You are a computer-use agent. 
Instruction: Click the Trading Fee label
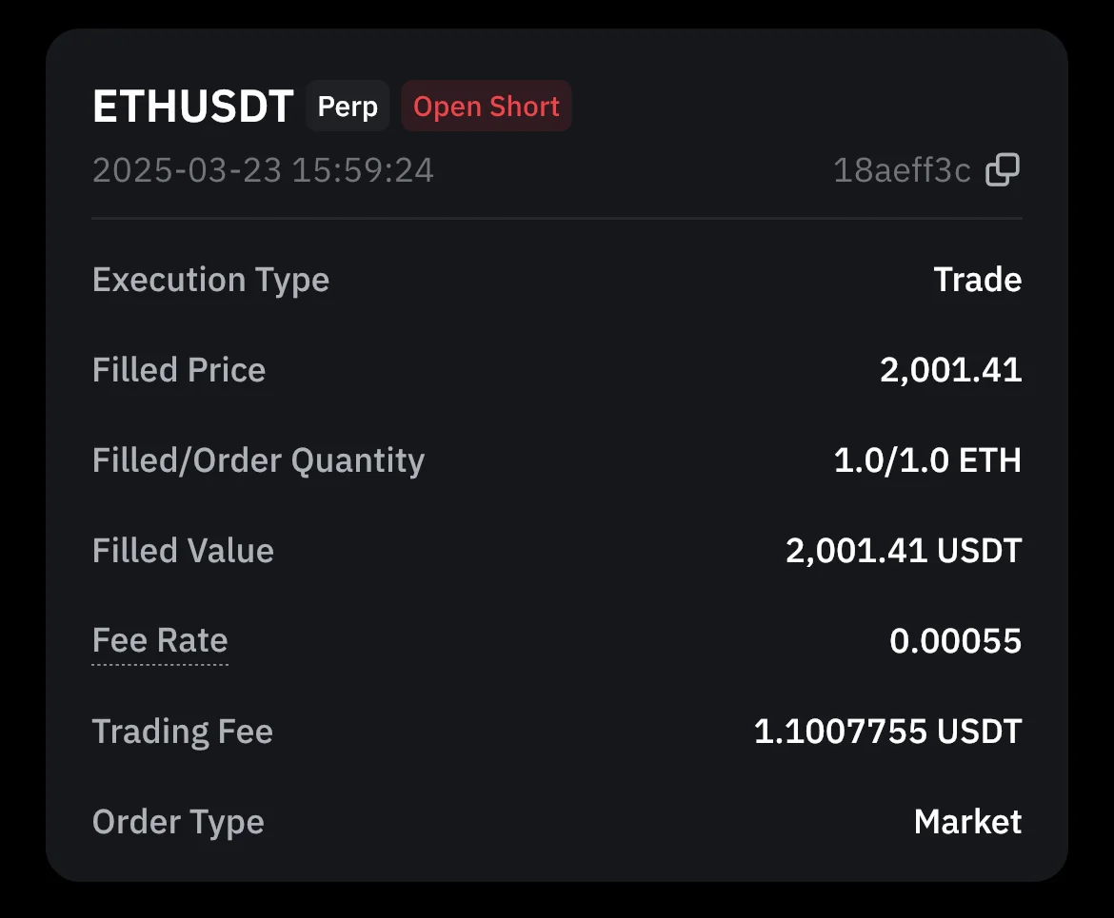pos(182,732)
